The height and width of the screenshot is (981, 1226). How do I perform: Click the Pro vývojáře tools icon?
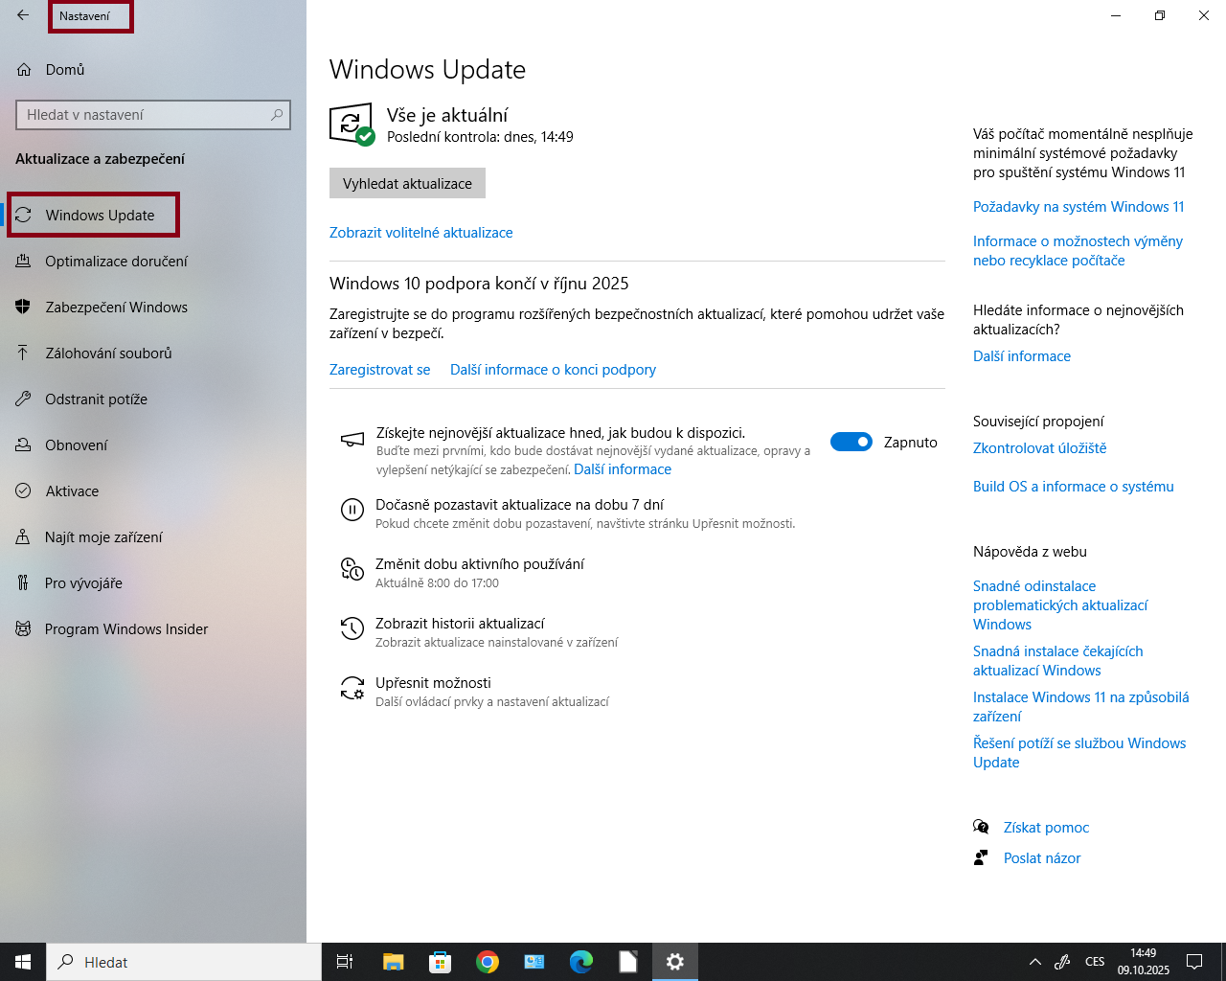tap(23, 583)
